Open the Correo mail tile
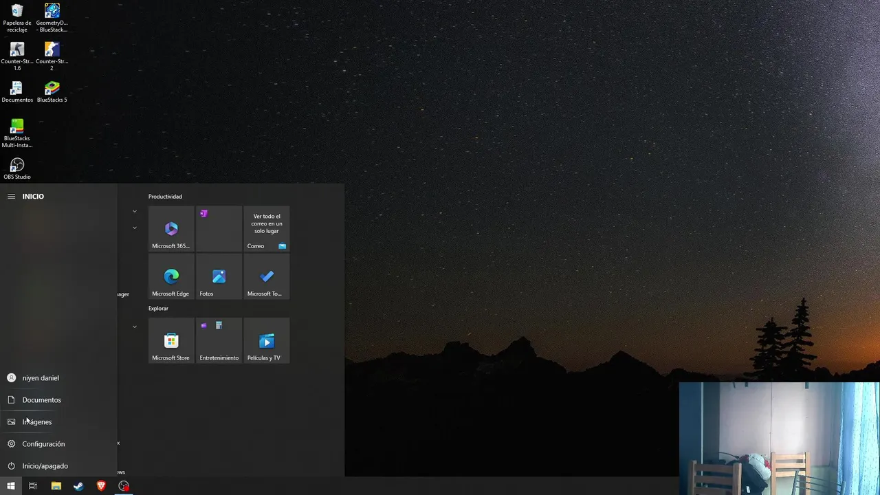 [x=267, y=229]
